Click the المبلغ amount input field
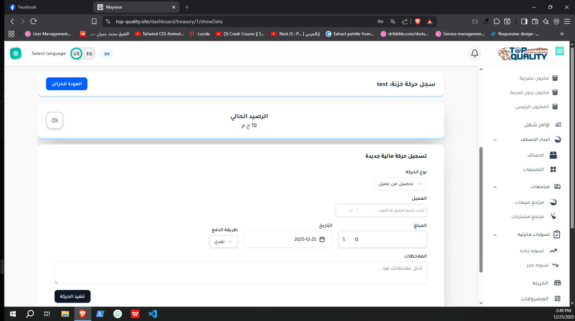The image size is (575, 321). click(x=382, y=239)
